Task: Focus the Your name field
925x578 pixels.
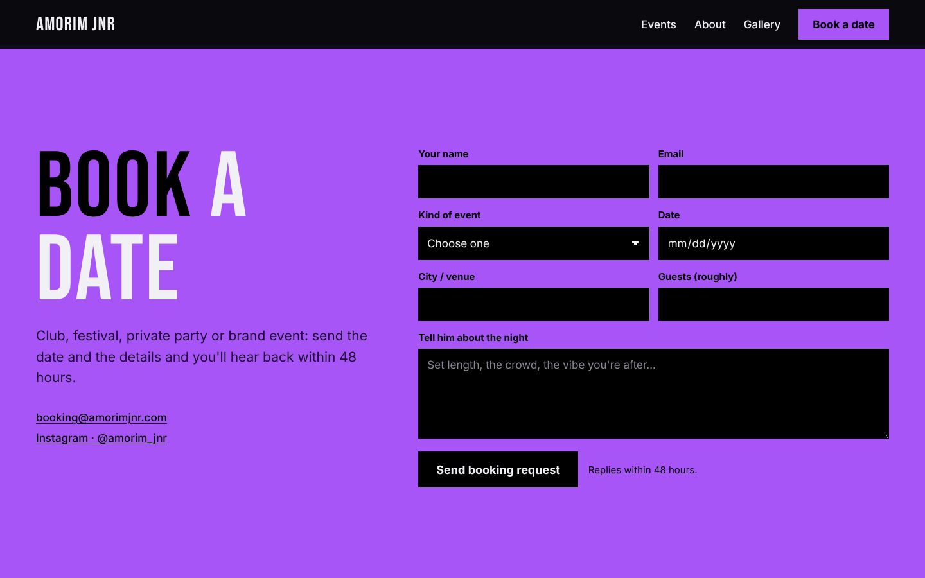Action: pos(534,182)
